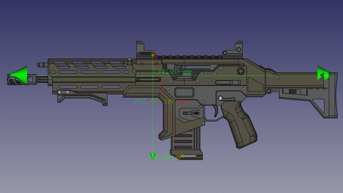The width and height of the screenshot is (343, 193).
Task: Select the magazine base plate on the model
Action: click(186, 155)
